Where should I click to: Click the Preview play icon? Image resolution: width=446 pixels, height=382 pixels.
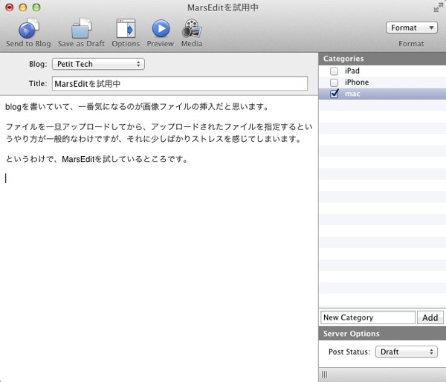161,28
